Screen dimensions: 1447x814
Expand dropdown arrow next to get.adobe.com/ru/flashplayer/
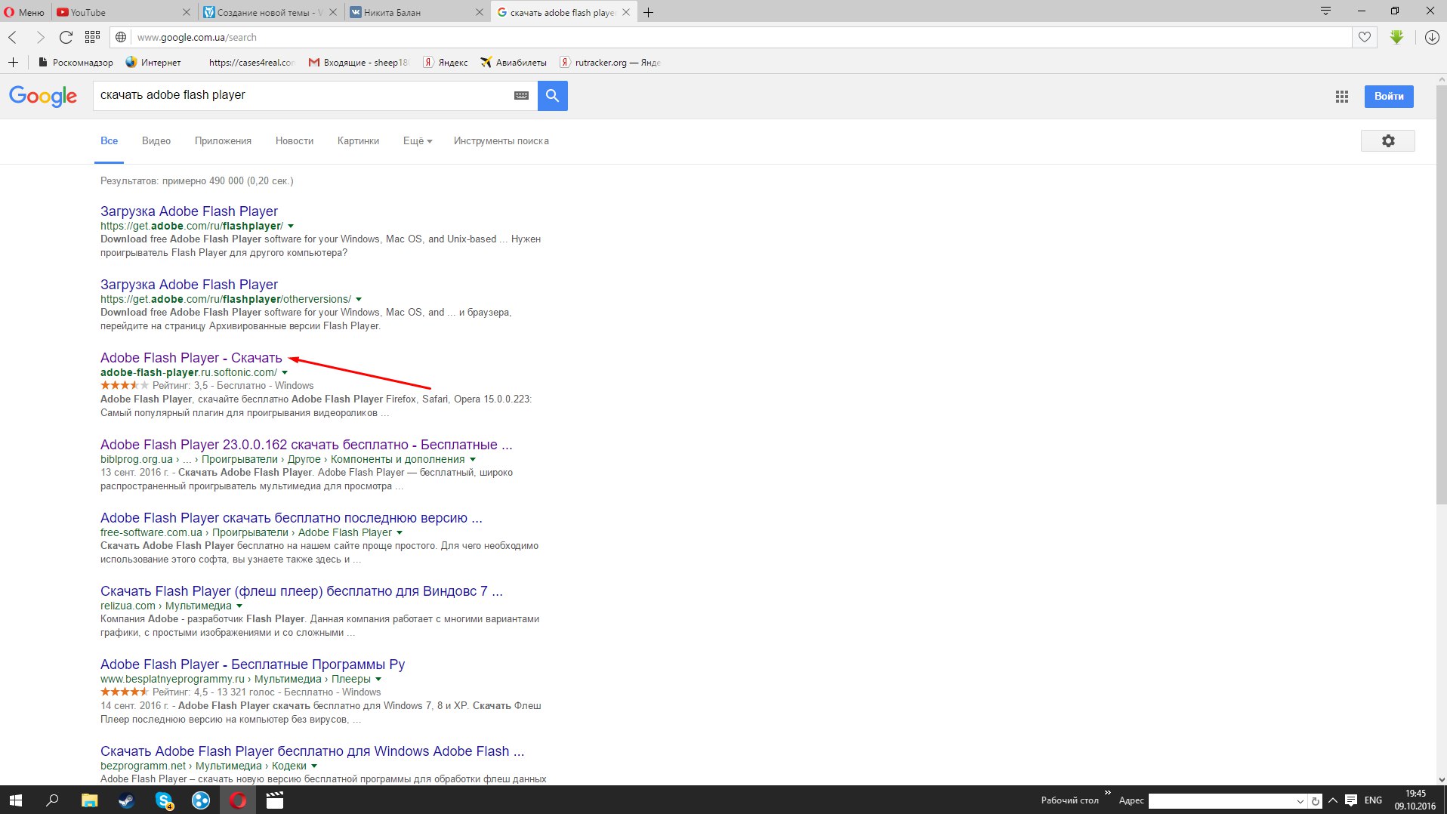pyautogui.click(x=291, y=227)
